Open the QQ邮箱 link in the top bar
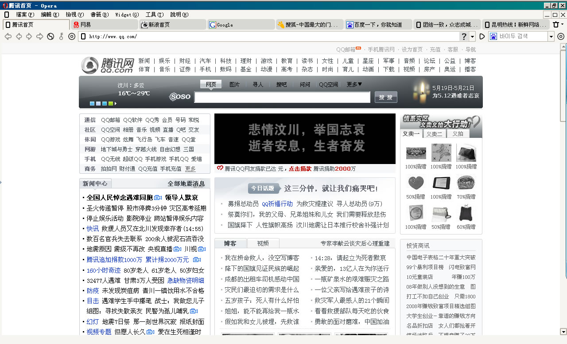567x344 pixels. click(x=346, y=49)
